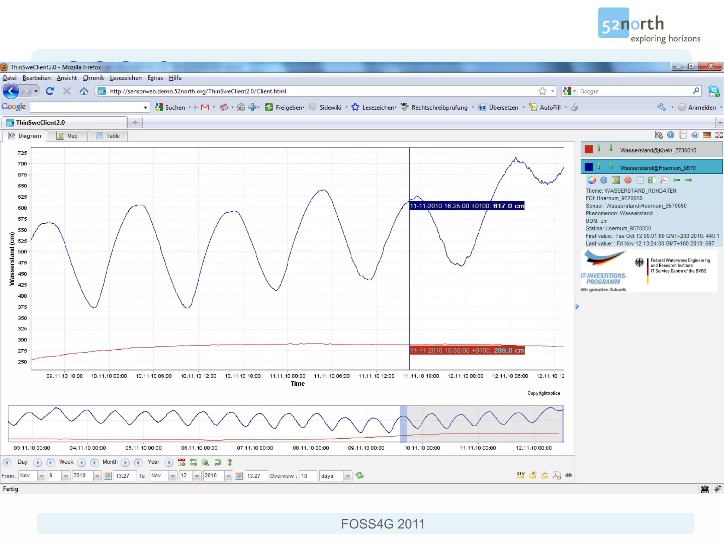Click the CSV export folder icon
This screenshot has height=543, width=724.
pos(520,475)
